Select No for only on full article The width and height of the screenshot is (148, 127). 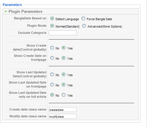pyautogui.click(x=52, y=95)
